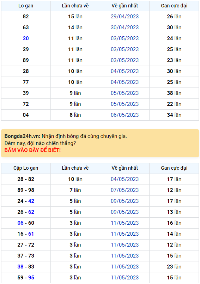Select number 72 in Lo gan column

26,104
